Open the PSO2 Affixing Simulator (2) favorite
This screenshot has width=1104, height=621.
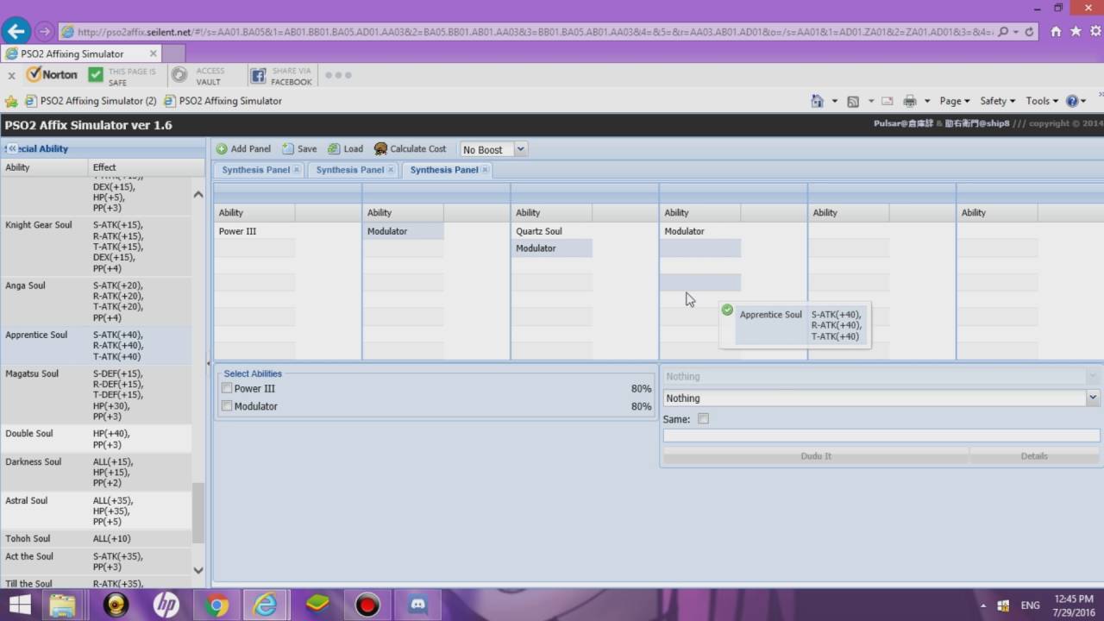tap(91, 101)
